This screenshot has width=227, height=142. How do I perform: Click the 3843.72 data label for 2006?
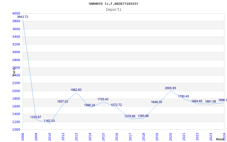click(22, 17)
